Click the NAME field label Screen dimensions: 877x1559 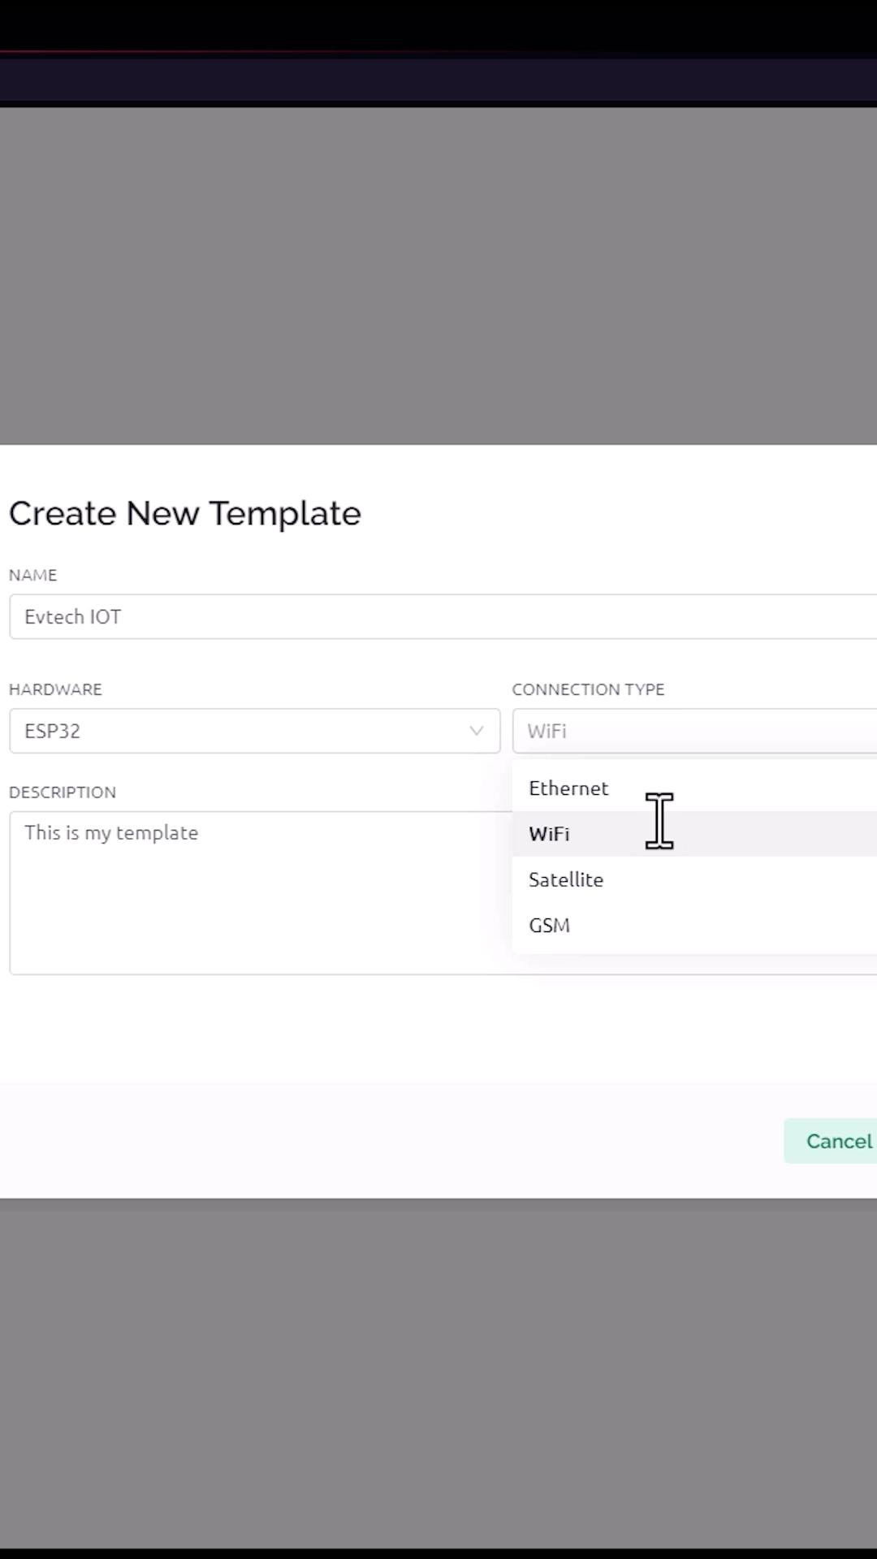click(x=33, y=575)
